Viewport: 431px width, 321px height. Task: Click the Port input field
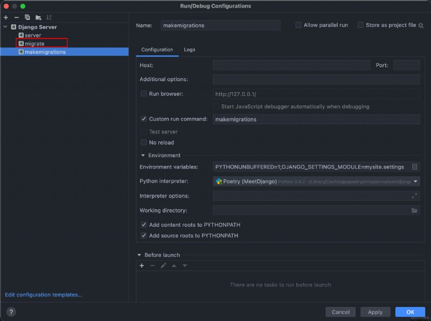[407, 65]
